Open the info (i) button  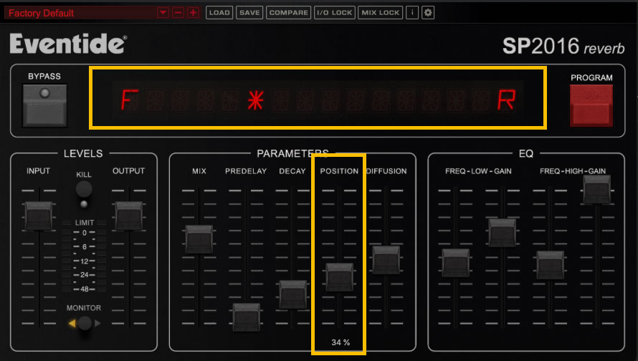pos(411,13)
